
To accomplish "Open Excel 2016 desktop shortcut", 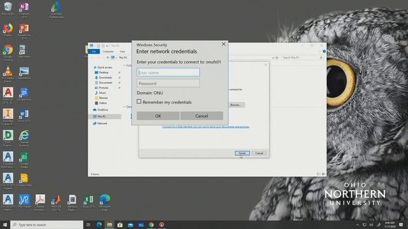I will click(89, 201).
